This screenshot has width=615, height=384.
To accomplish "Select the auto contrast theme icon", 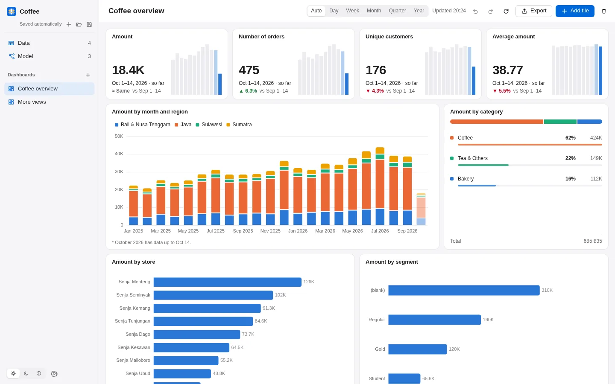I will click(x=39, y=373).
